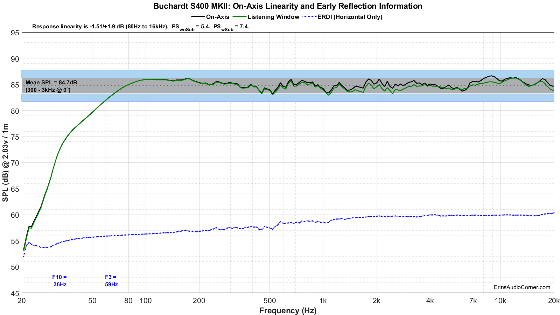The width and height of the screenshot is (560, 315).
Task: Click the SPL (dB) @ 2.83v / 1m axis title
Action: coord(5,163)
